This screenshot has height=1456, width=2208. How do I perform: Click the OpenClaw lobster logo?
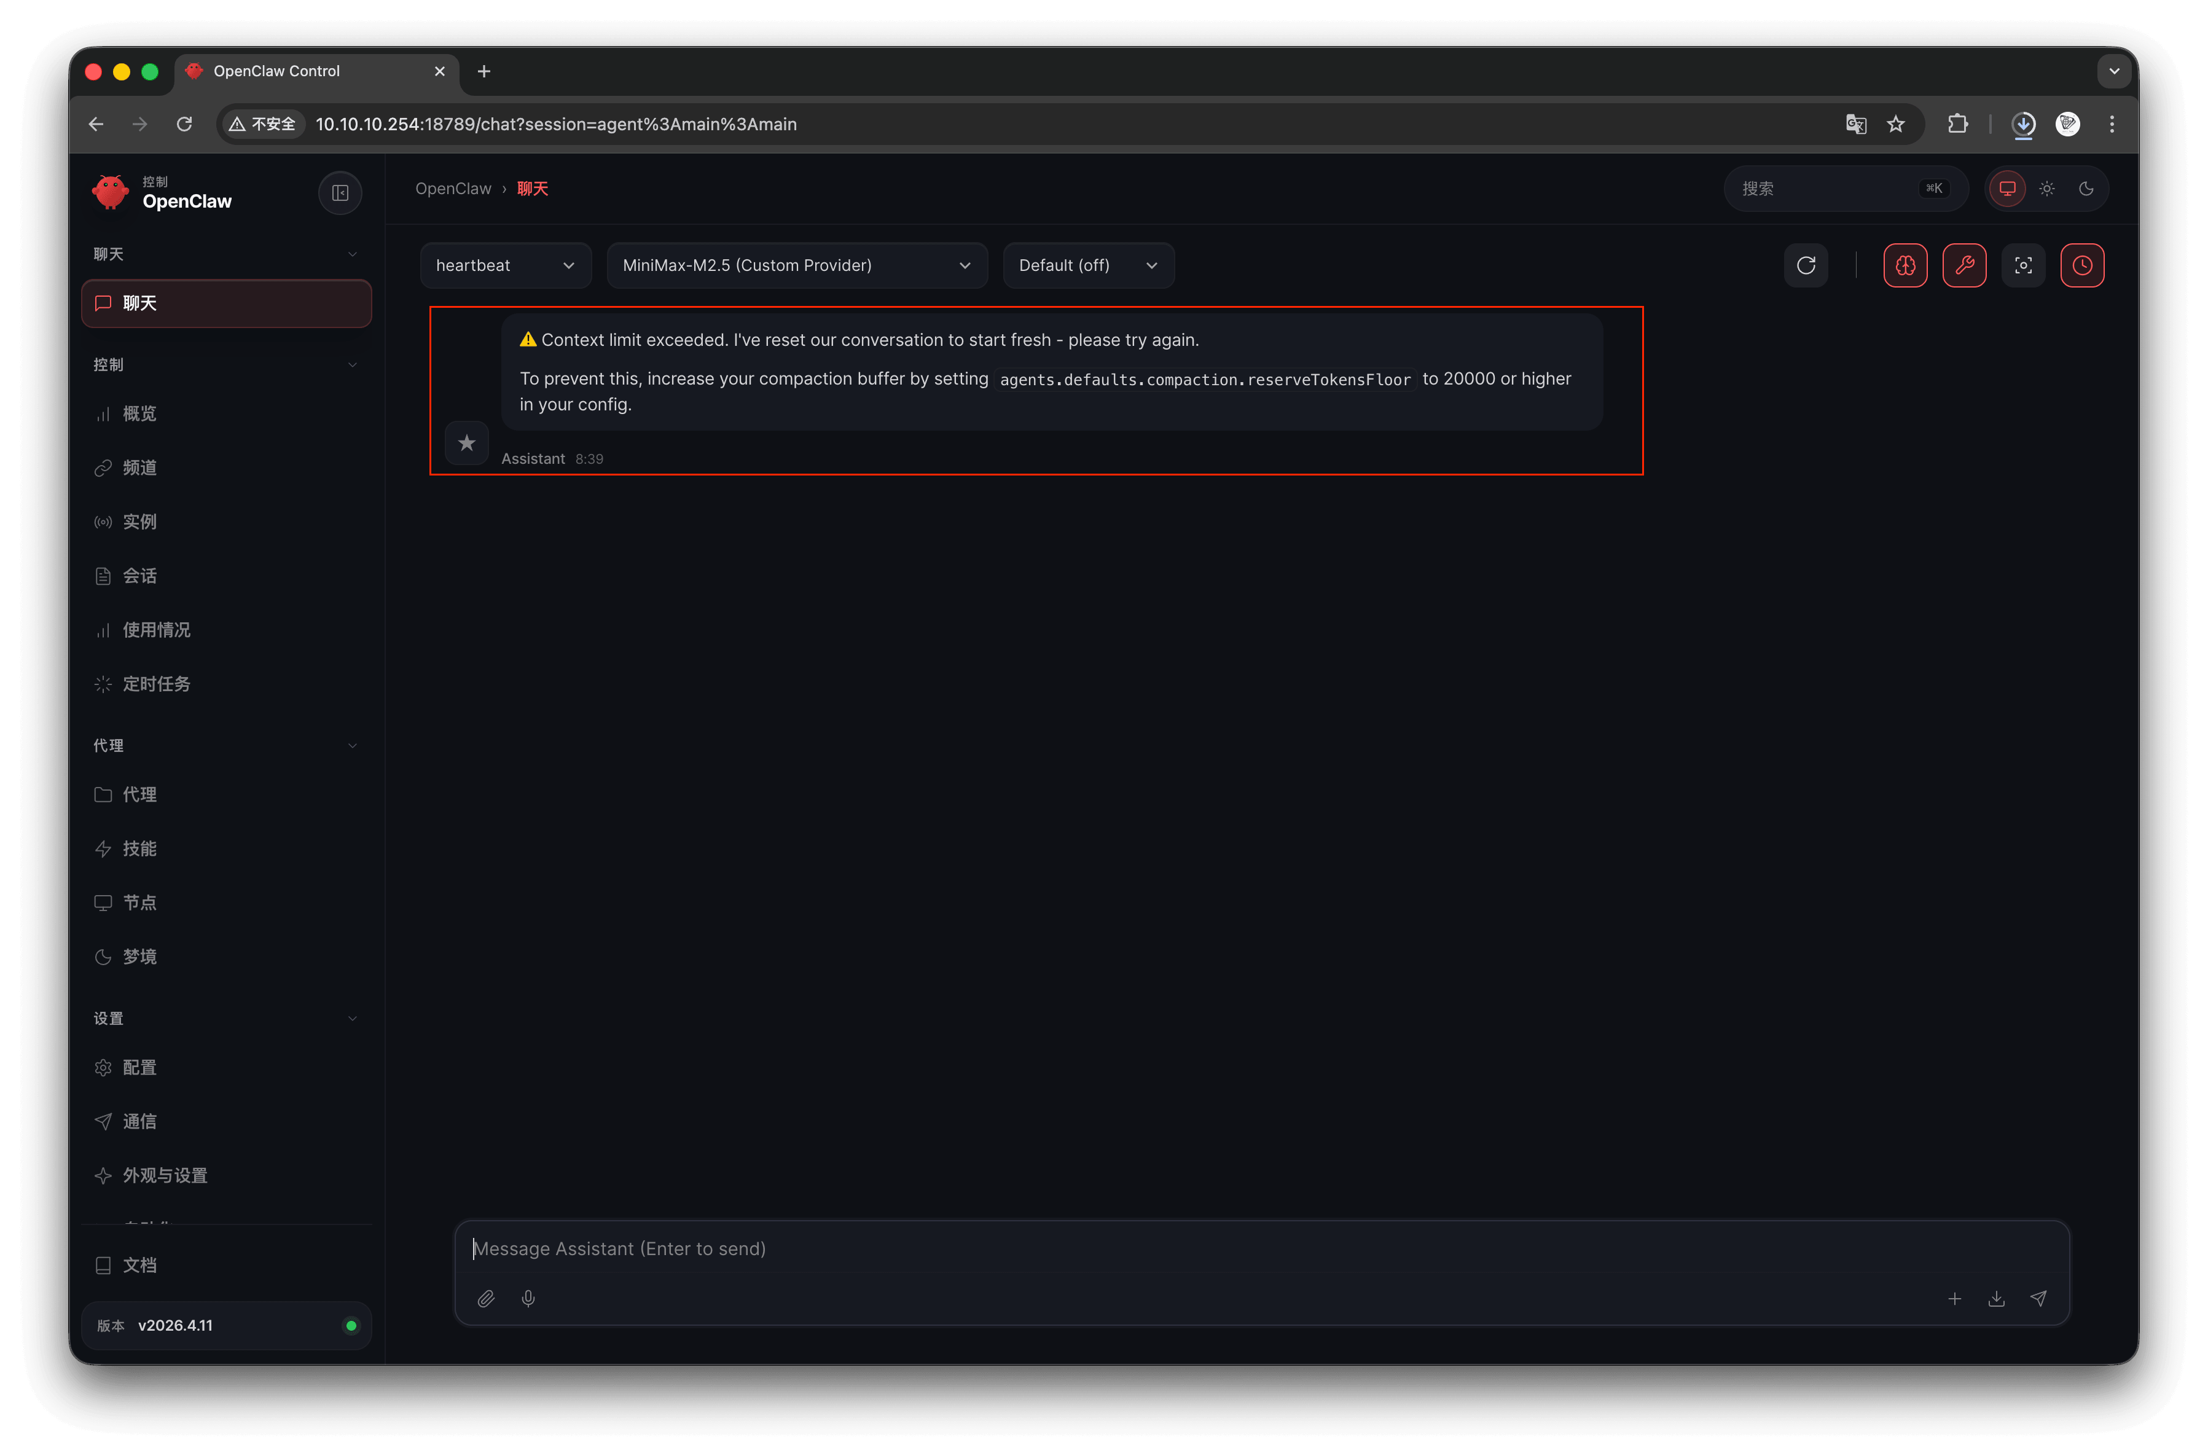click(x=111, y=192)
